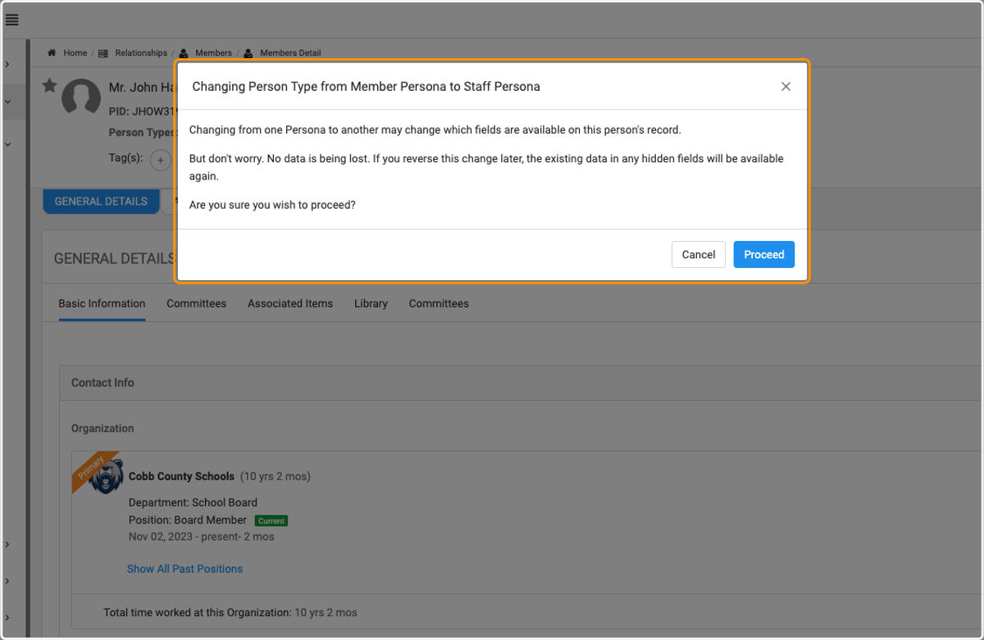984x640 pixels.
Task: Open the GENERAL DETAILS tab
Action: tap(101, 202)
